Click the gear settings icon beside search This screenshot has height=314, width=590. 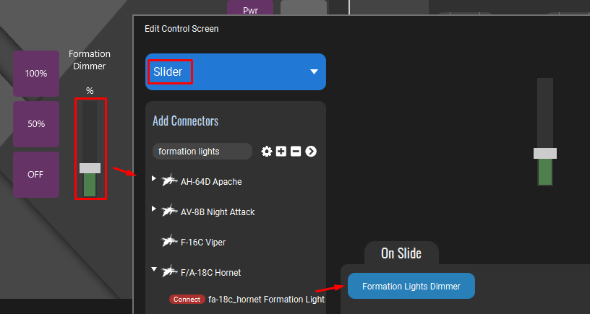267,152
